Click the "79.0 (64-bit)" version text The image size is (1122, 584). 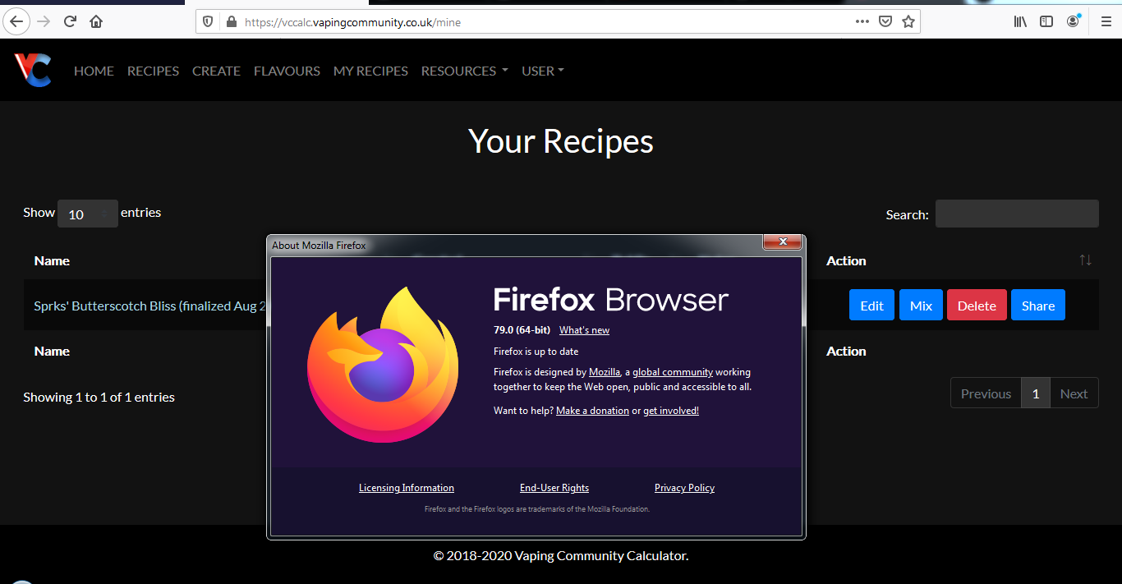point(522,330)
